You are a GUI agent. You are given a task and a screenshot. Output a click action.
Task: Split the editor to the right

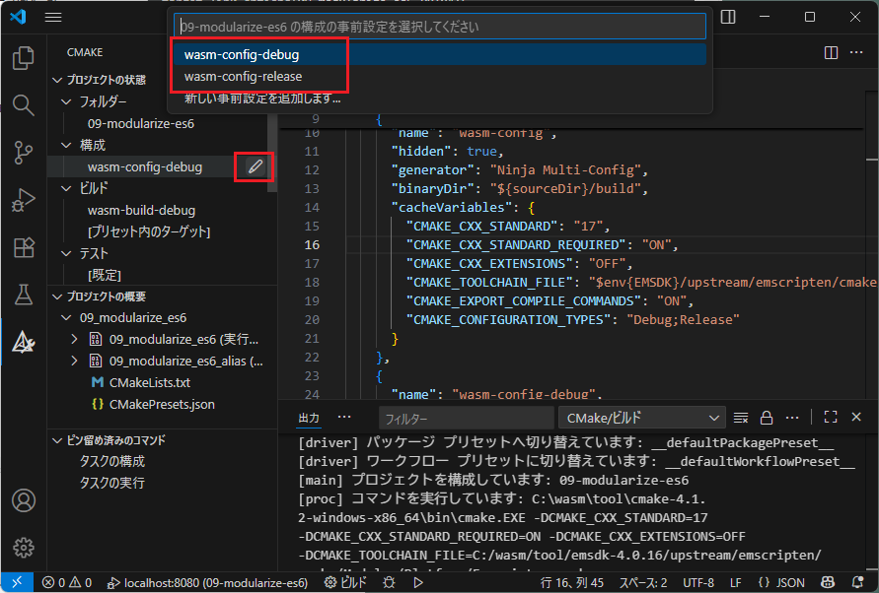pos(832,52)
